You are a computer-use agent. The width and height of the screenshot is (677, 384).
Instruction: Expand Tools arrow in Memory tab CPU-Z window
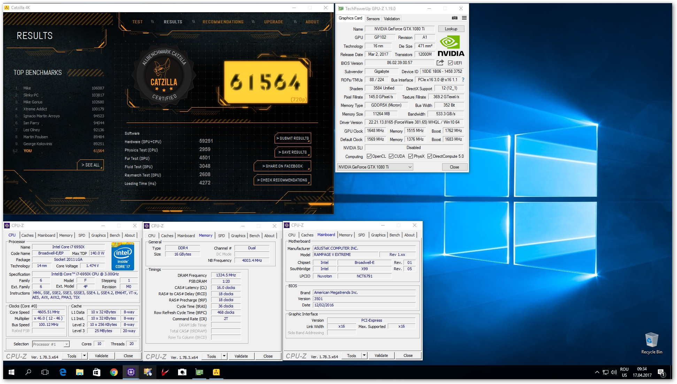pos(224,356)
